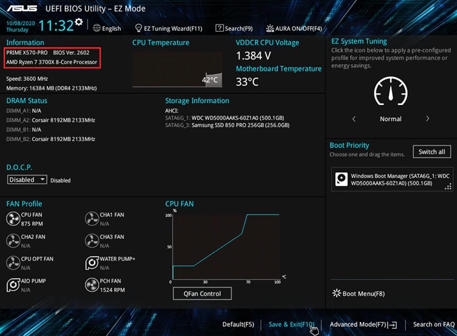Click the CHA3 FAN icon
Viewport: 457px width, 336px height.
tap(92, 241)
